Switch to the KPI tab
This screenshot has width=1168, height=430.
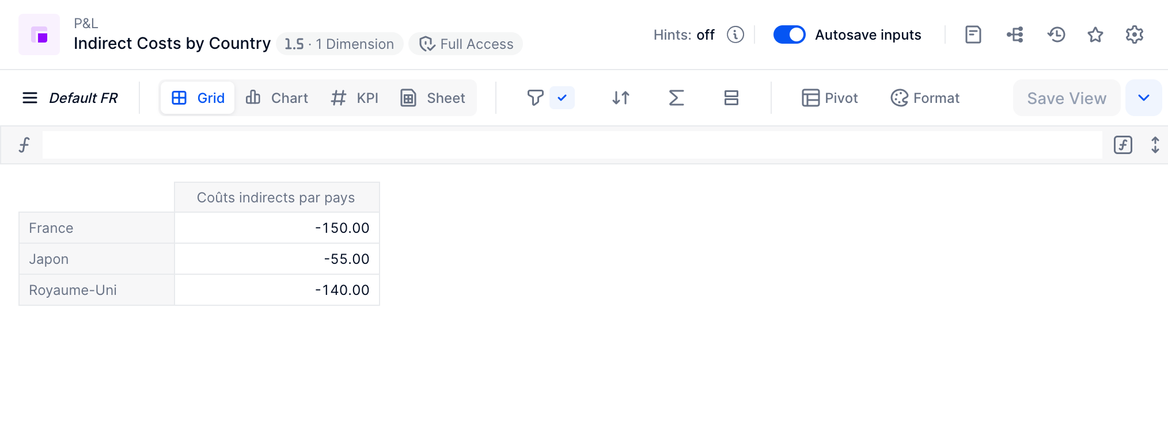[355, 98]
